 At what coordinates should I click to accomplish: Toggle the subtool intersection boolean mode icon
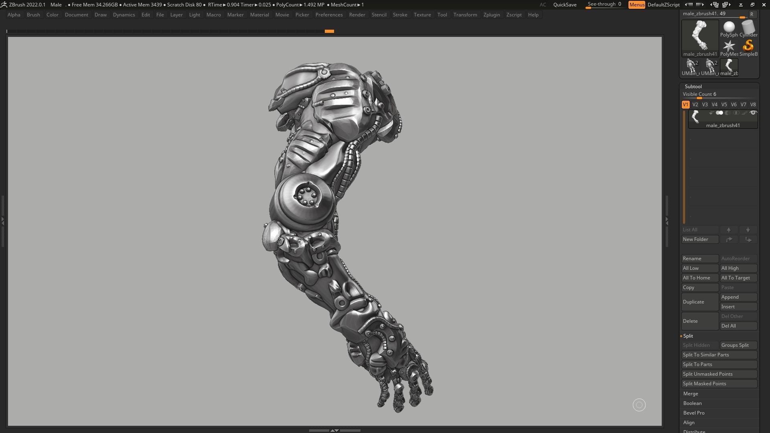pyautogui.click(x=736, y=113)
